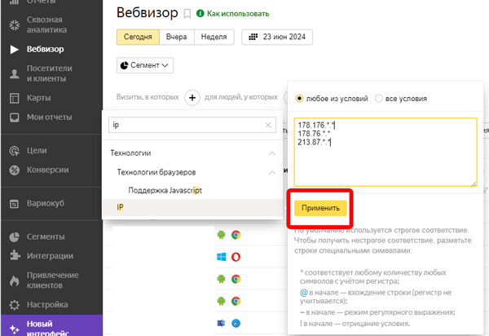Click the Конверсии percent icon
Viewport: 489px width, 336px height.
pos(15,170)
